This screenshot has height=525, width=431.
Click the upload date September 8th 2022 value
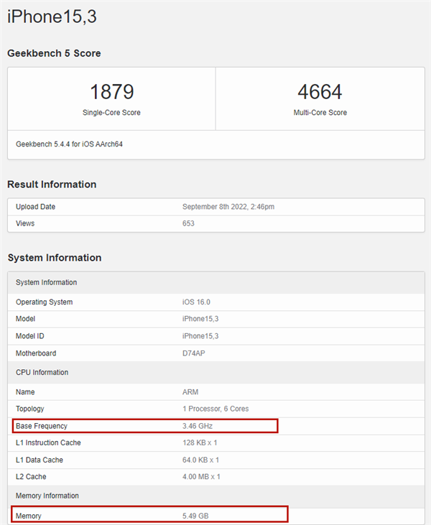pyautogui.click(x=228, y=207)
